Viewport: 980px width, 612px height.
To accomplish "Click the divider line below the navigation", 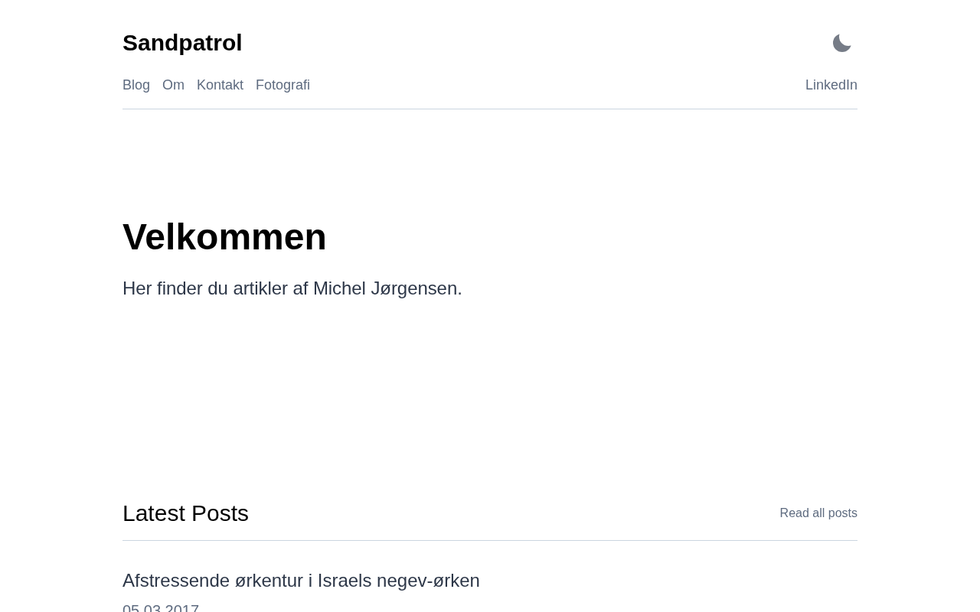I will 490,109.
